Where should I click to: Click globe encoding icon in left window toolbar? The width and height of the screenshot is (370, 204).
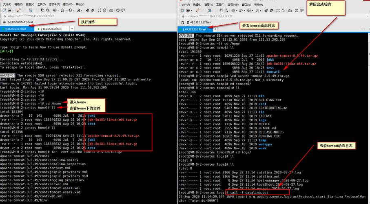[70, 10]
